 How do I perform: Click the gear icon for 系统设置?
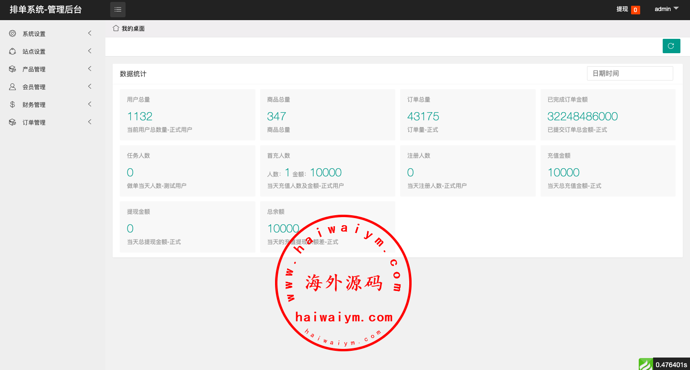(12, 34)
